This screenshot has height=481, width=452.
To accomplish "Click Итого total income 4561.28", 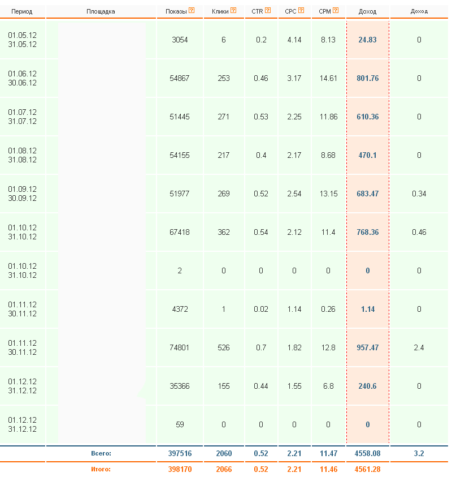I will (367, 469).
